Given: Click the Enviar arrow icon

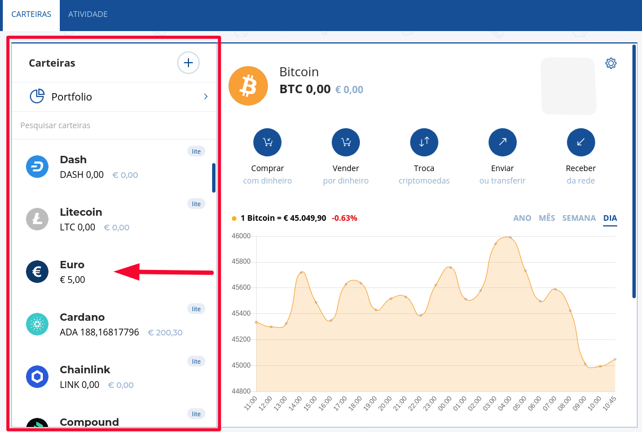Looking at the screenshot, I should click(503, 142).
